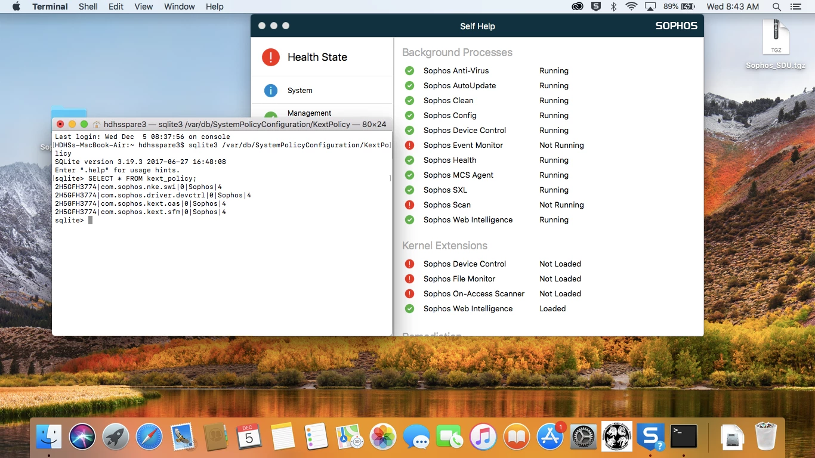Open the Help menu

[214, 7]
